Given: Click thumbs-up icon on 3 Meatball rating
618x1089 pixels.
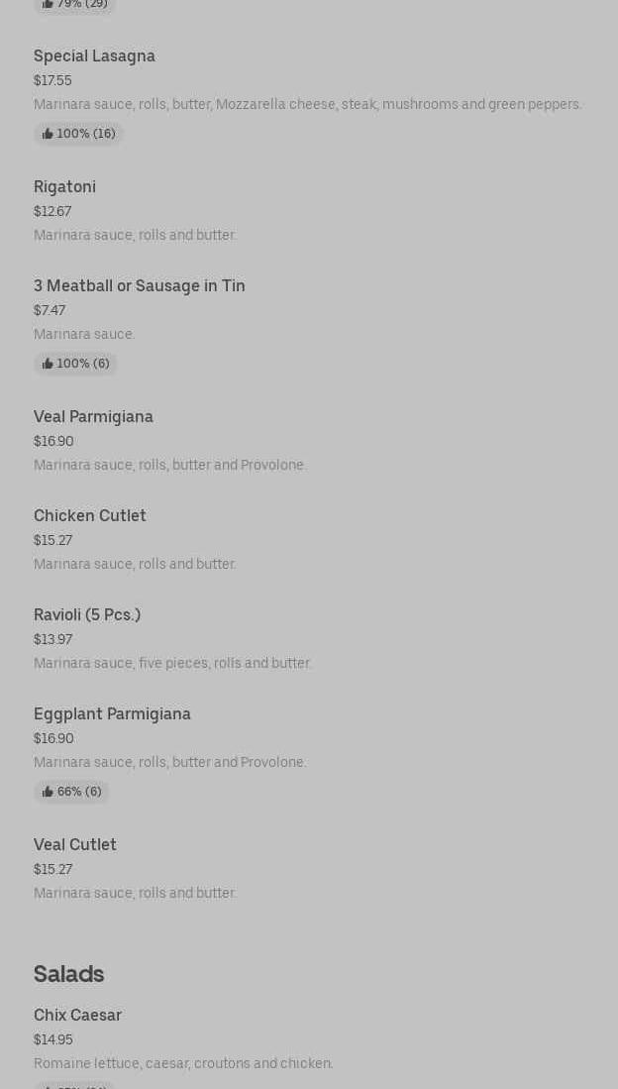Looking at the screenshot, I should [x=48, y=364].
